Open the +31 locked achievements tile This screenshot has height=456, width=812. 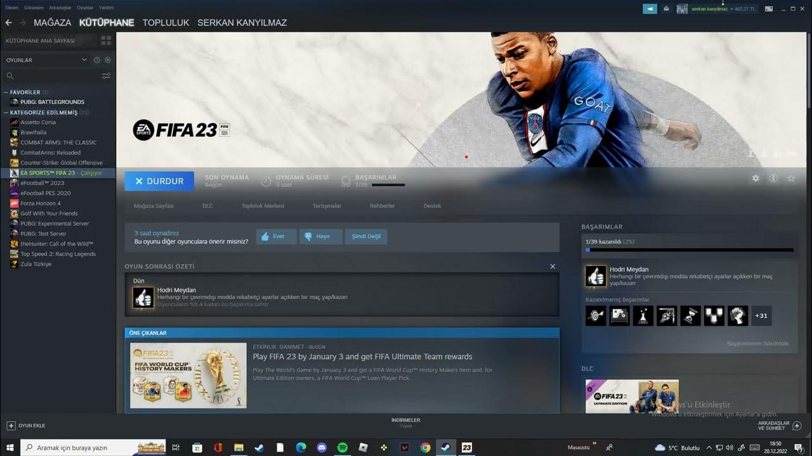(x=761, y=315)
